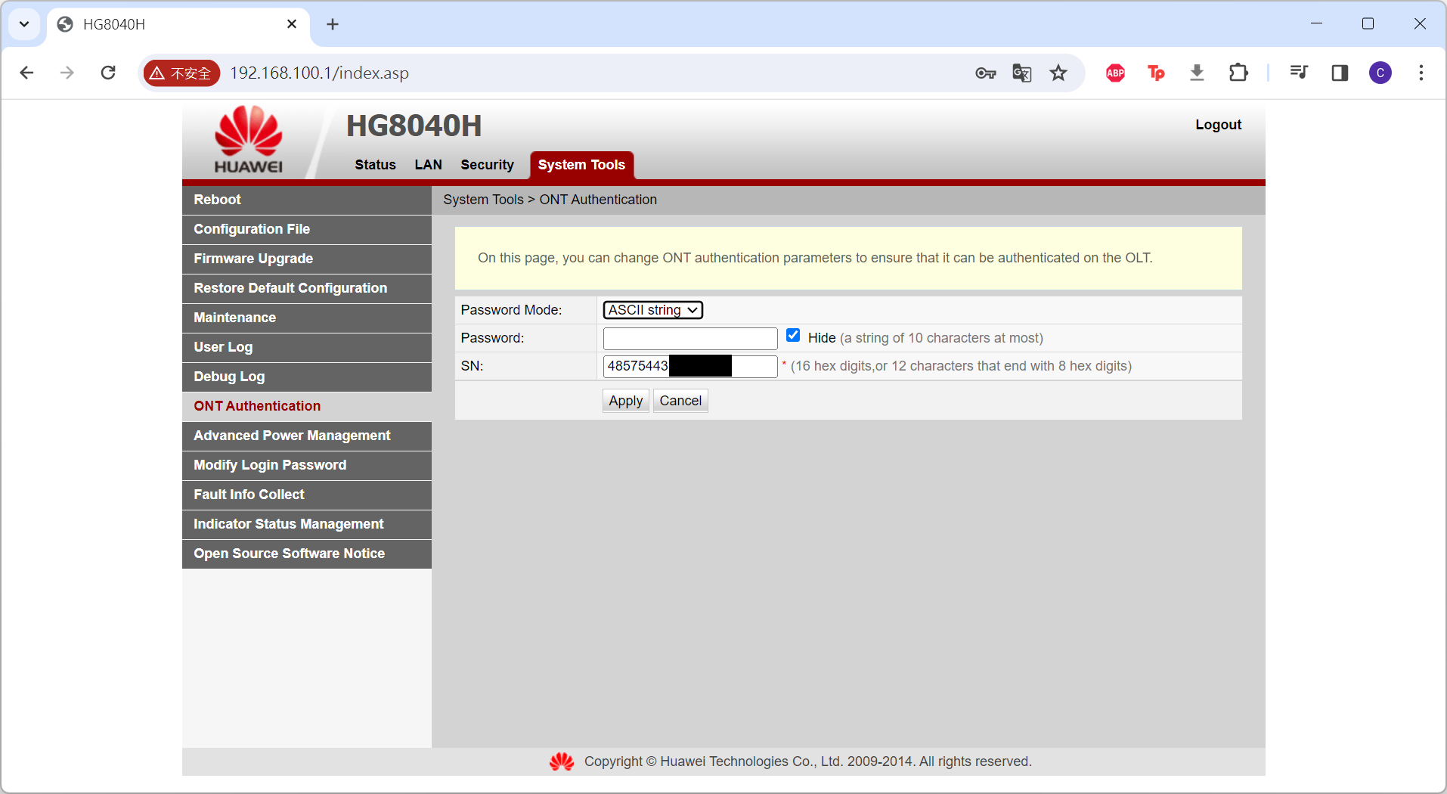
Task: Select the System Tools tab
Action: point(581,165)
